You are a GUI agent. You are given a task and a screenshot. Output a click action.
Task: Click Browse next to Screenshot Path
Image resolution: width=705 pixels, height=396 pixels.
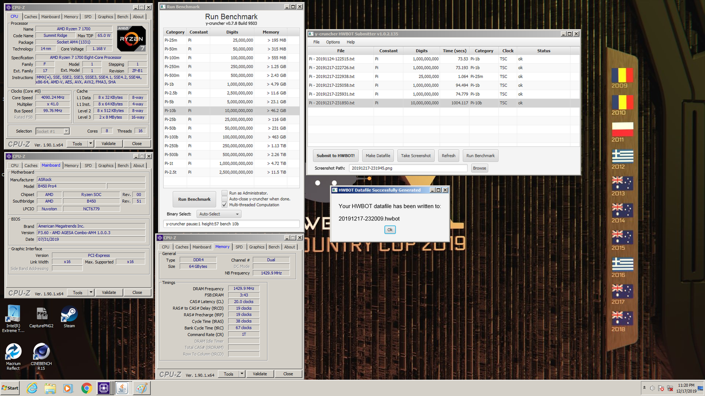pyautogui.click(x=479, y=168)
